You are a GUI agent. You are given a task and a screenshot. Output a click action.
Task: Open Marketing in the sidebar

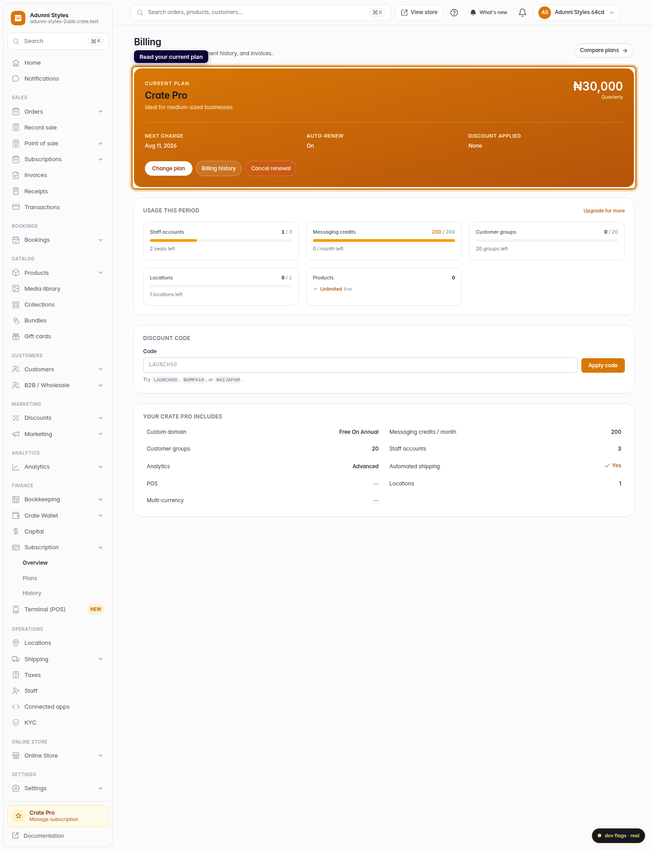[58, 434]
